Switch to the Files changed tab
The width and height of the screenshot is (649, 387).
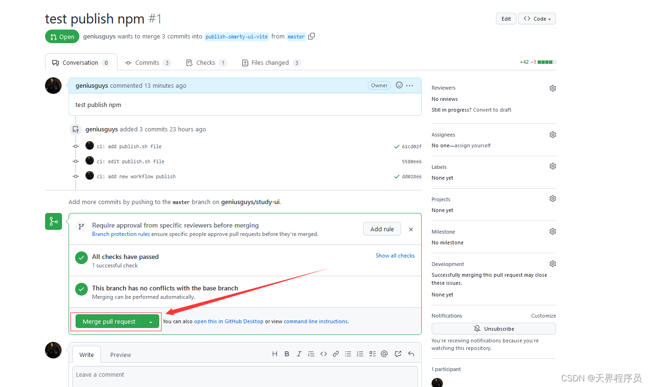pyautogui.click(x=271, y=62)
